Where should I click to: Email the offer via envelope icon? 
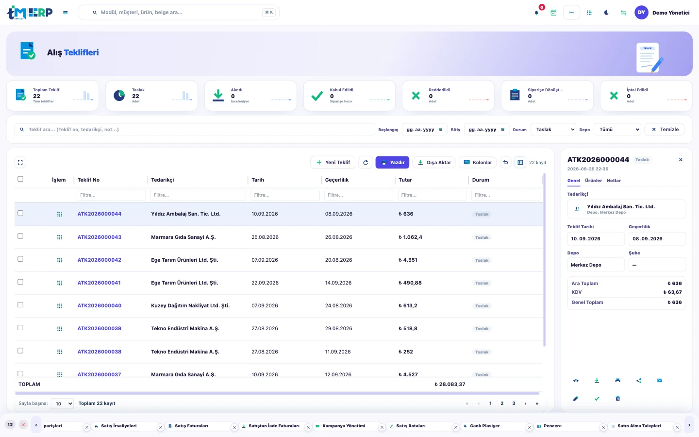pos(660,381)
